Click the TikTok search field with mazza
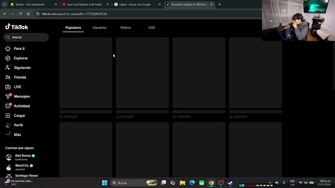The height and width of the screenshot is (188, 335). click(x=26, y=37)
